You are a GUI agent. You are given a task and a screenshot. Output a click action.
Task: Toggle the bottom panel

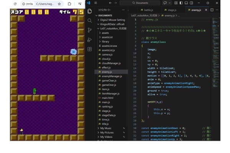click(x=186, y=3)
